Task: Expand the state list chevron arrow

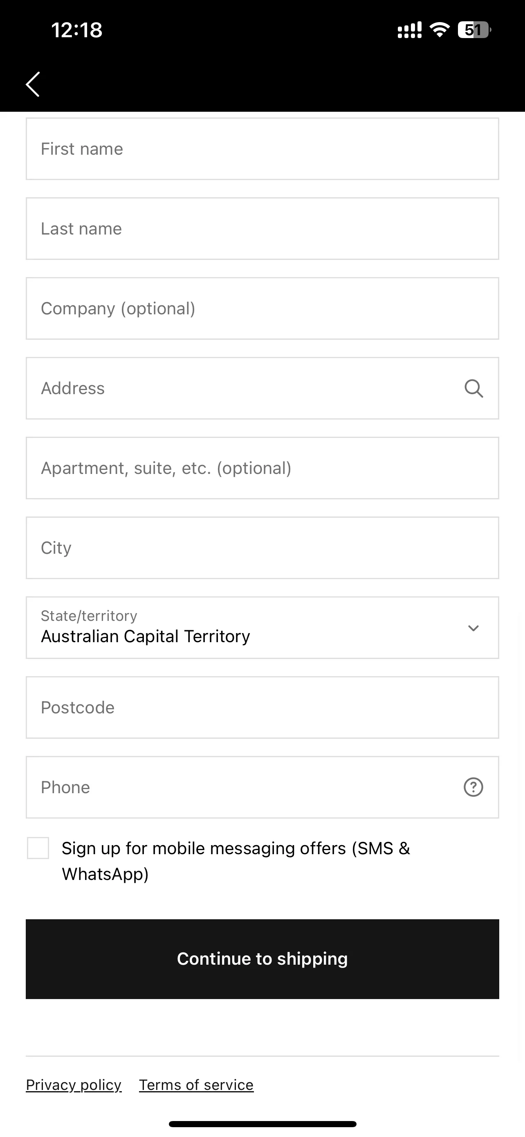Action: [x=473, y=628]
